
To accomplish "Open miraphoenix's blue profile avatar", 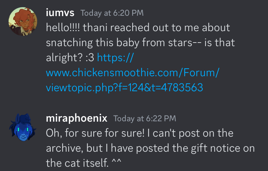I will (x=22, y=127).
